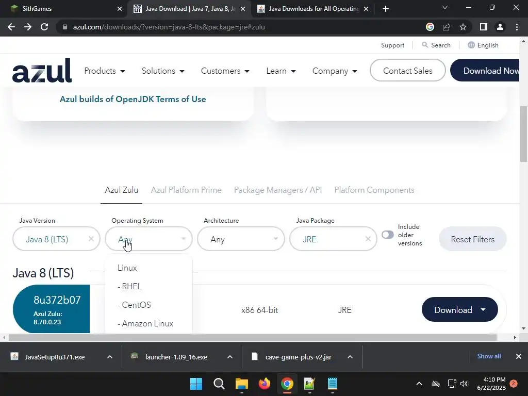Click the address bar URL
Screen dimensions: 528x396
169,27
